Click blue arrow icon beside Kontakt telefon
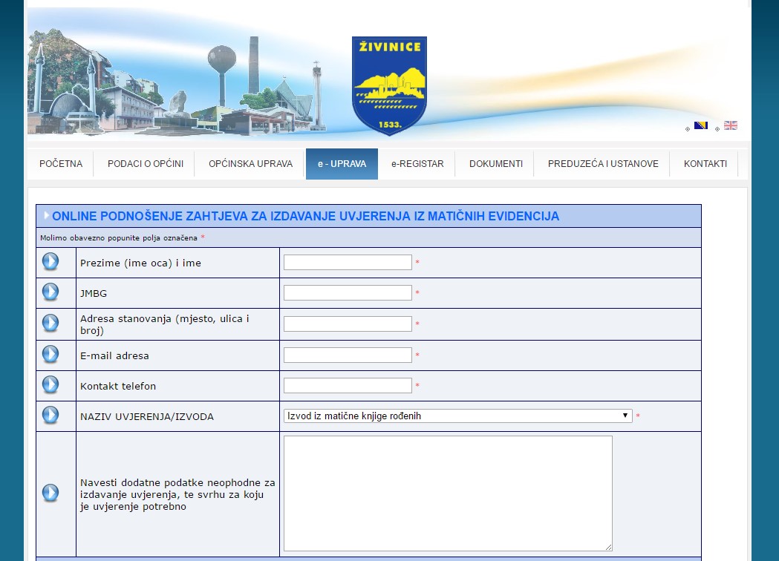Image resolution: width=779 pixels, height=561 pixels. [50, 385]
